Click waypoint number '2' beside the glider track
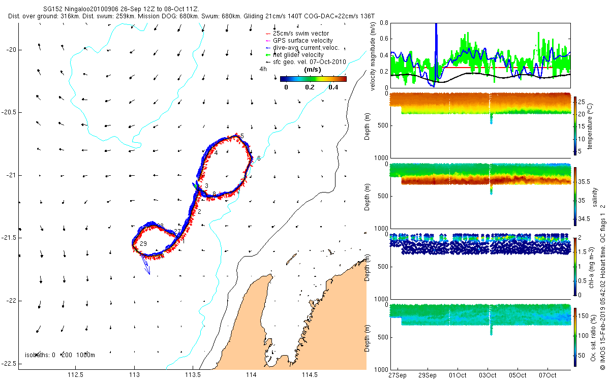 click(200, 212)
